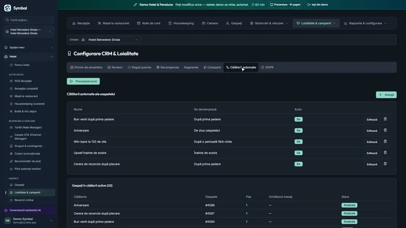
Task: Edit the Aniversare journey
Action: [x=372, y=131]
